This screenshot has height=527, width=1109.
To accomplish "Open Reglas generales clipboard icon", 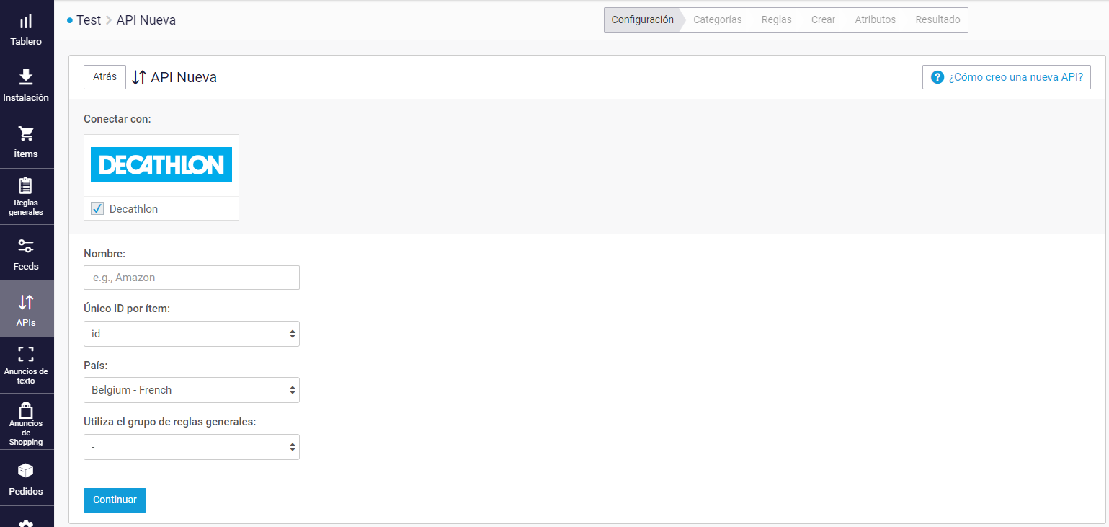I will [26, 186].
